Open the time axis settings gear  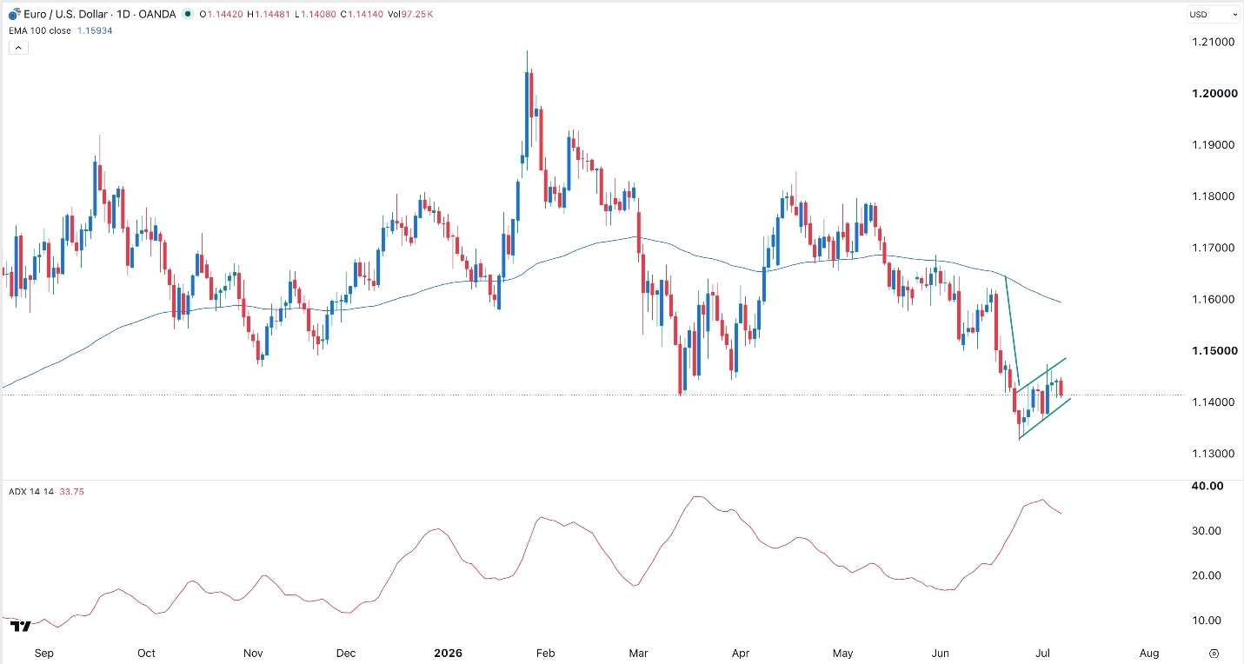click(x=1214, y=653)
